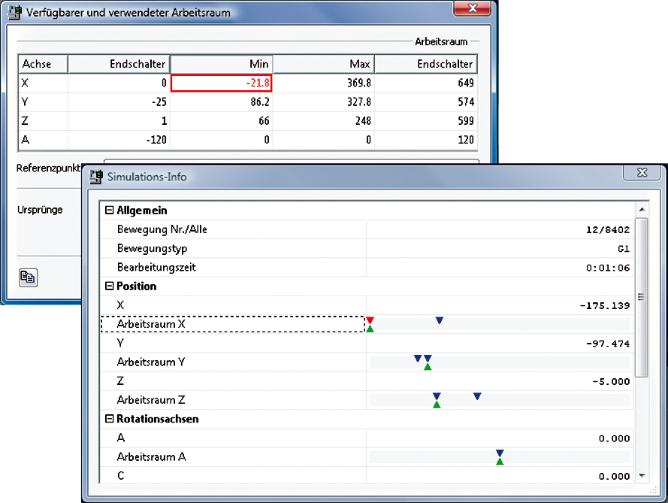Viewport: 668px width, 503px height.
Task: Click the Verfügbarer Arbeitsraum window title icon
Action: click(x=14, y=12)
